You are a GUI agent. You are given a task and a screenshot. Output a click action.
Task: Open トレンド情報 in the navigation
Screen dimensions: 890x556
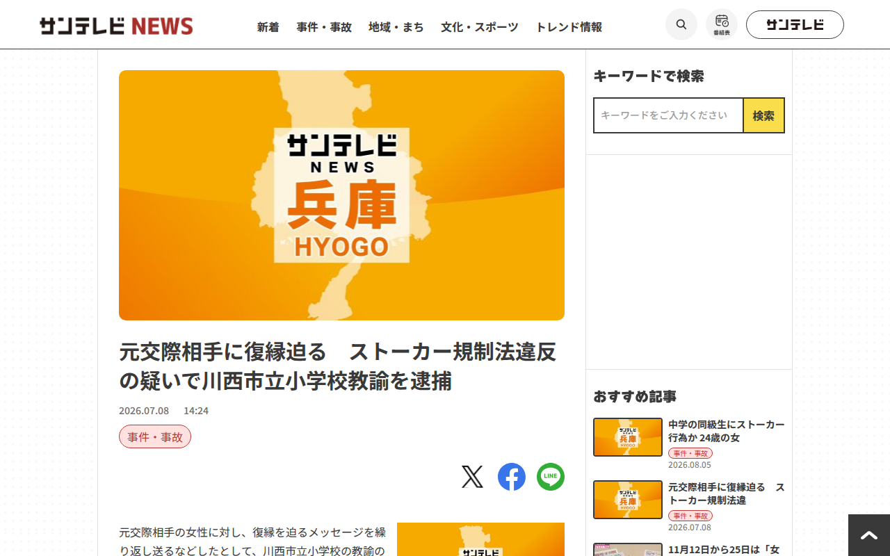pos(569,27)
